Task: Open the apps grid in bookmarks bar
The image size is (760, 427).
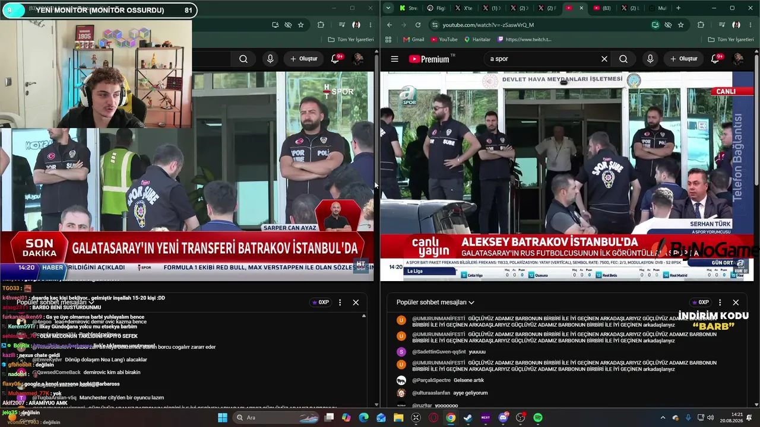Action: pos(388,40)
